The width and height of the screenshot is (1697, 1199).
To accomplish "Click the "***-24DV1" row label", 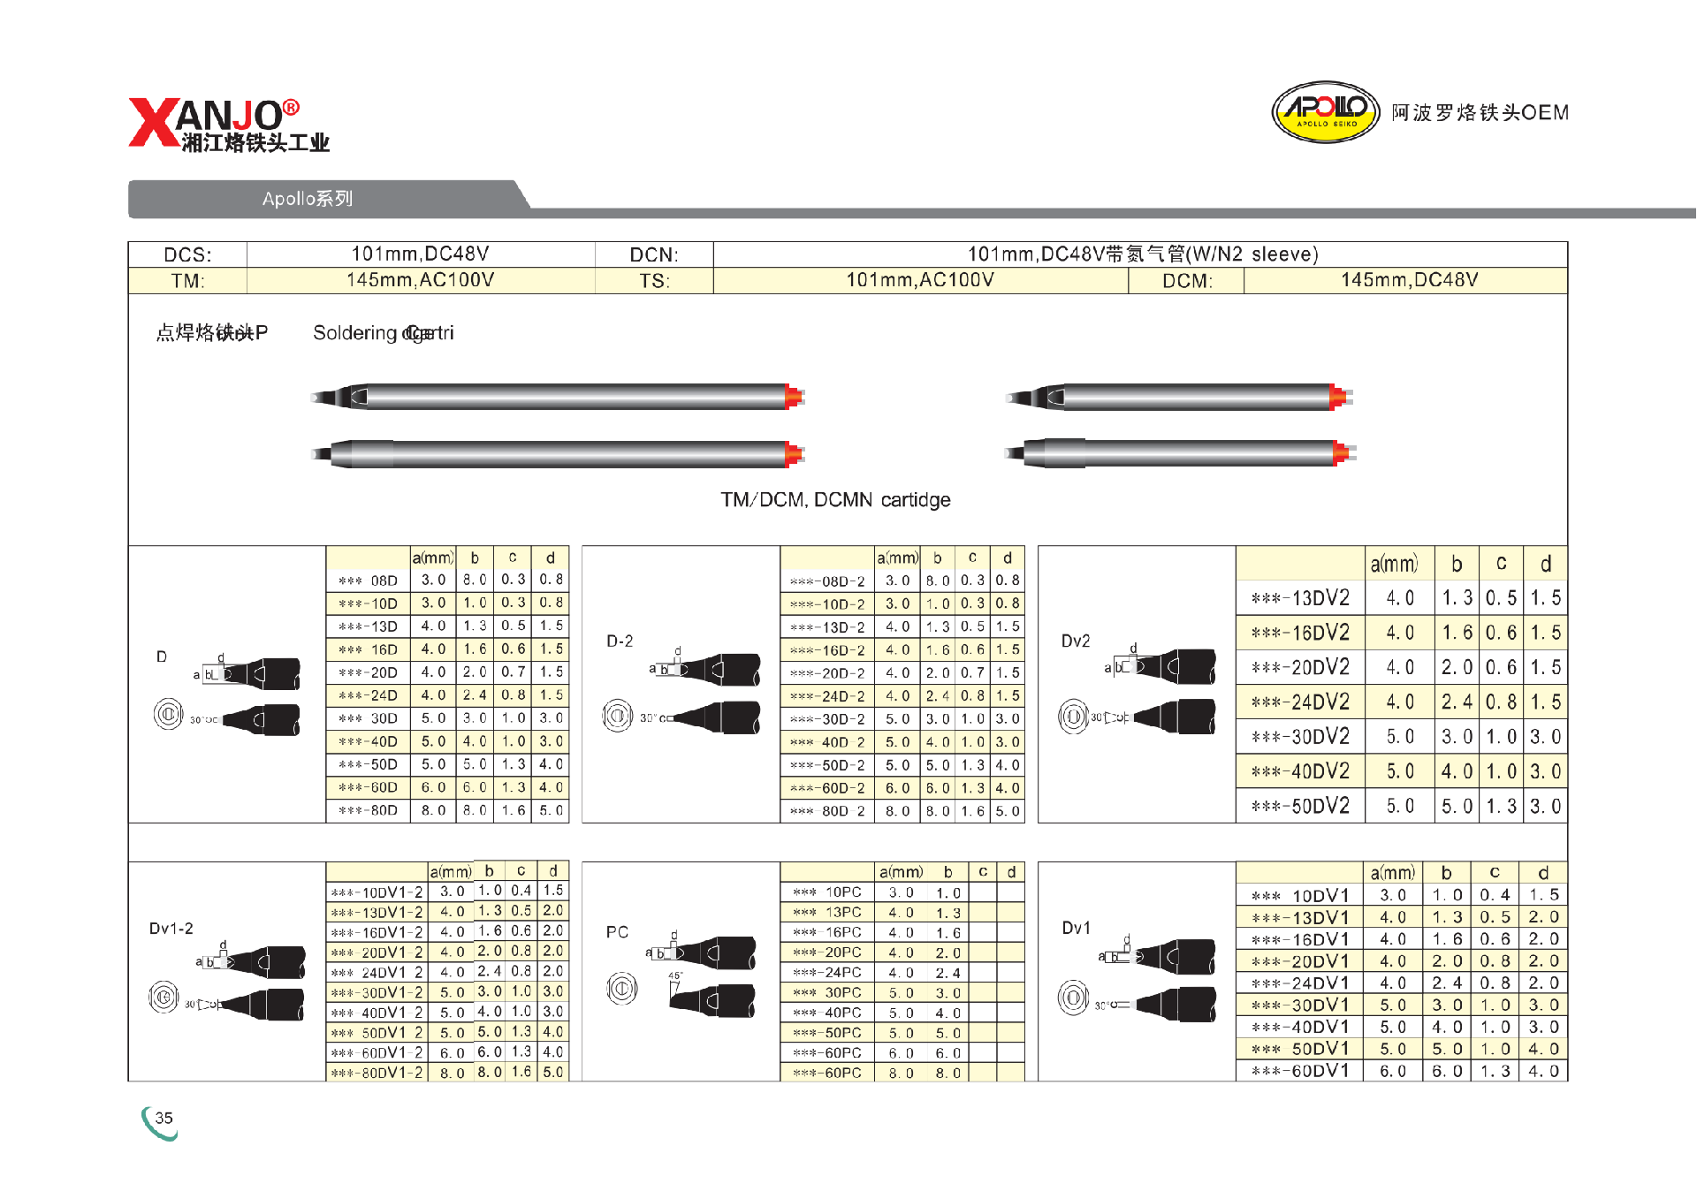I will pos(1300,983).
